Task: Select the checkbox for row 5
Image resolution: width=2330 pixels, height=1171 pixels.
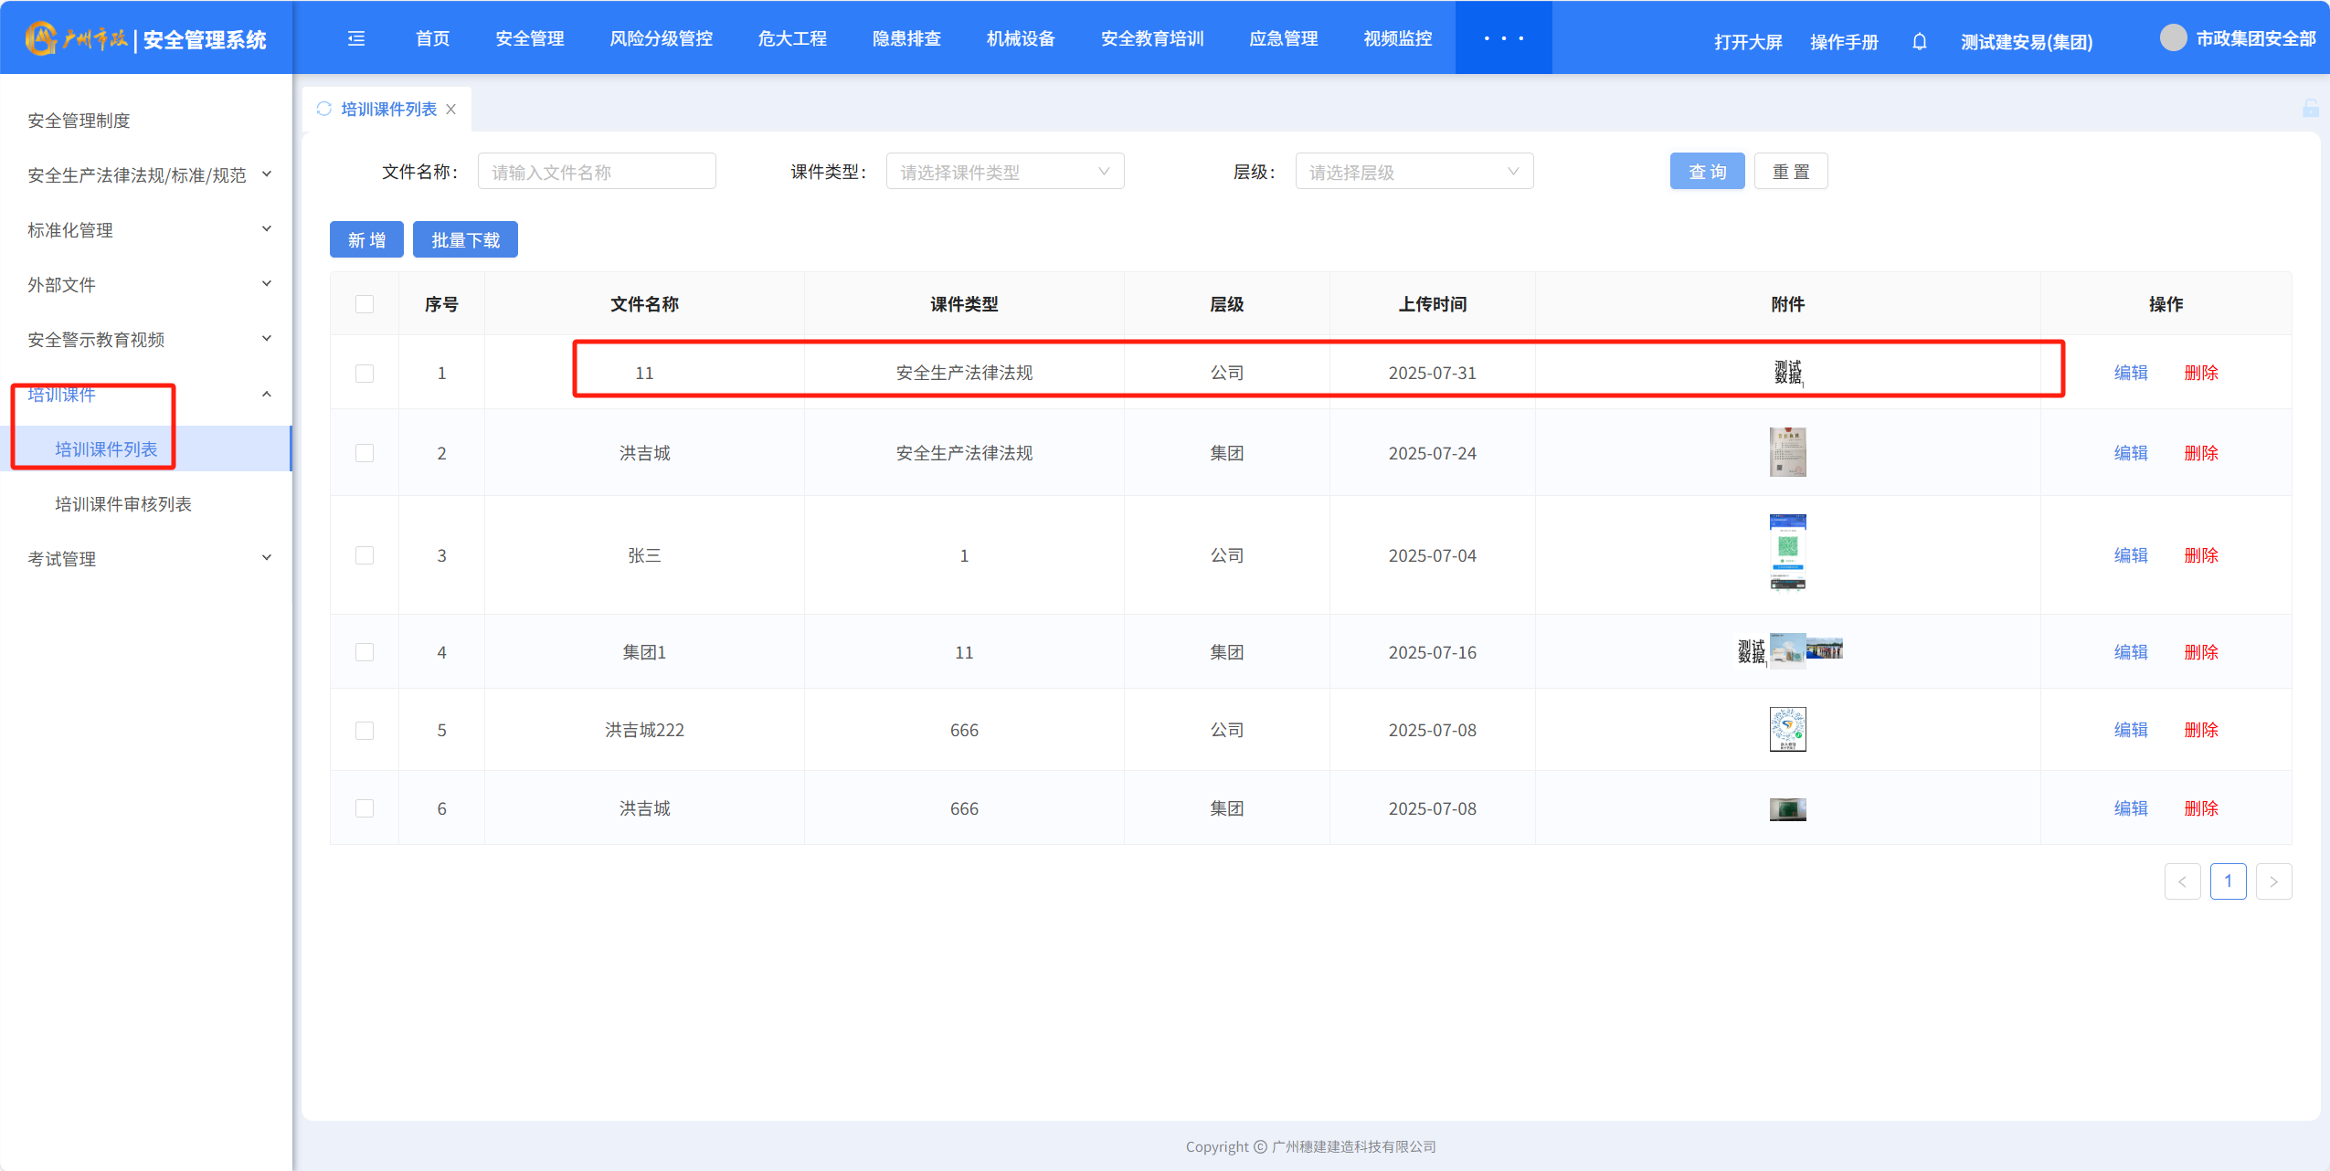Action: 365,730
